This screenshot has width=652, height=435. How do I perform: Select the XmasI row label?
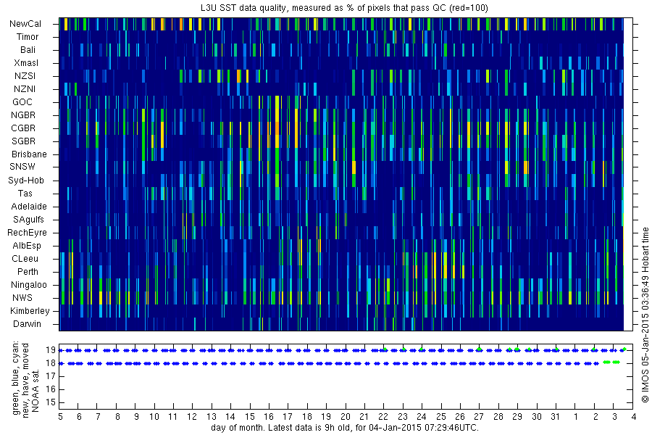tap(26, 63)
